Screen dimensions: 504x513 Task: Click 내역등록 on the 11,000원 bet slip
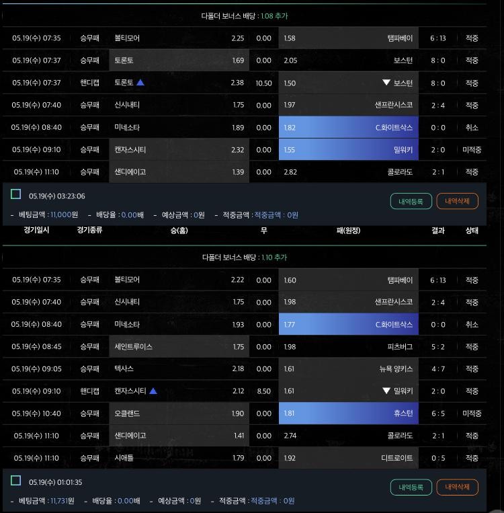tap(411, 201)
